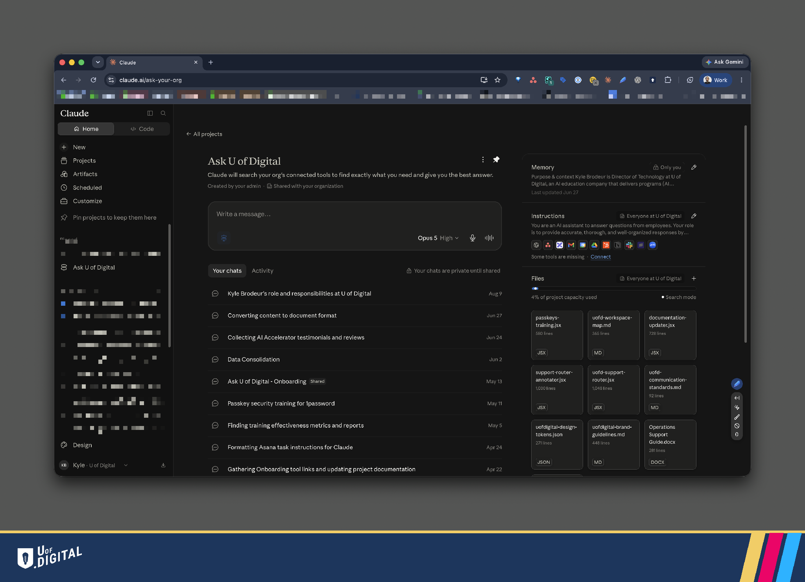Click Ask Gemini button
Viewport: 805px width, 582px height.
[724, 62]
